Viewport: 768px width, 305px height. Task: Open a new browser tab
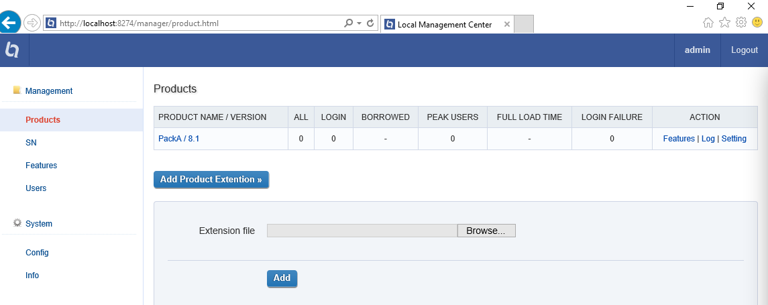pyautogui.click(x=524, y=24)
